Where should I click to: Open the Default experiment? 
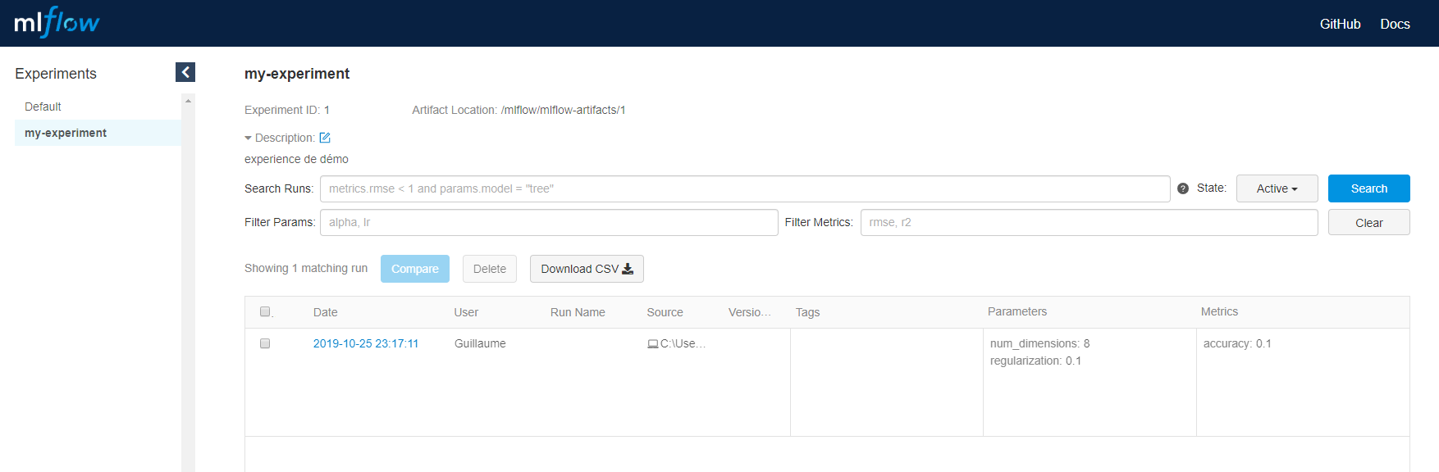tap(43, 107)
